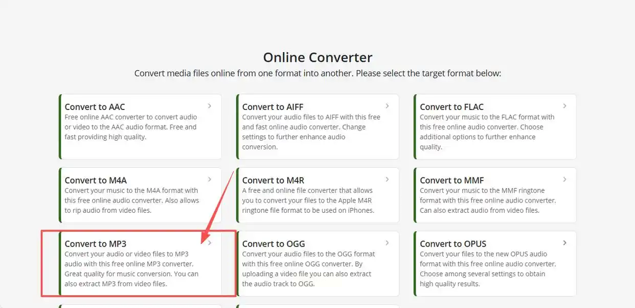Open the Convert to AAC chevron arrow
Screen dimensions: 635x308
[x=210, y=106]
